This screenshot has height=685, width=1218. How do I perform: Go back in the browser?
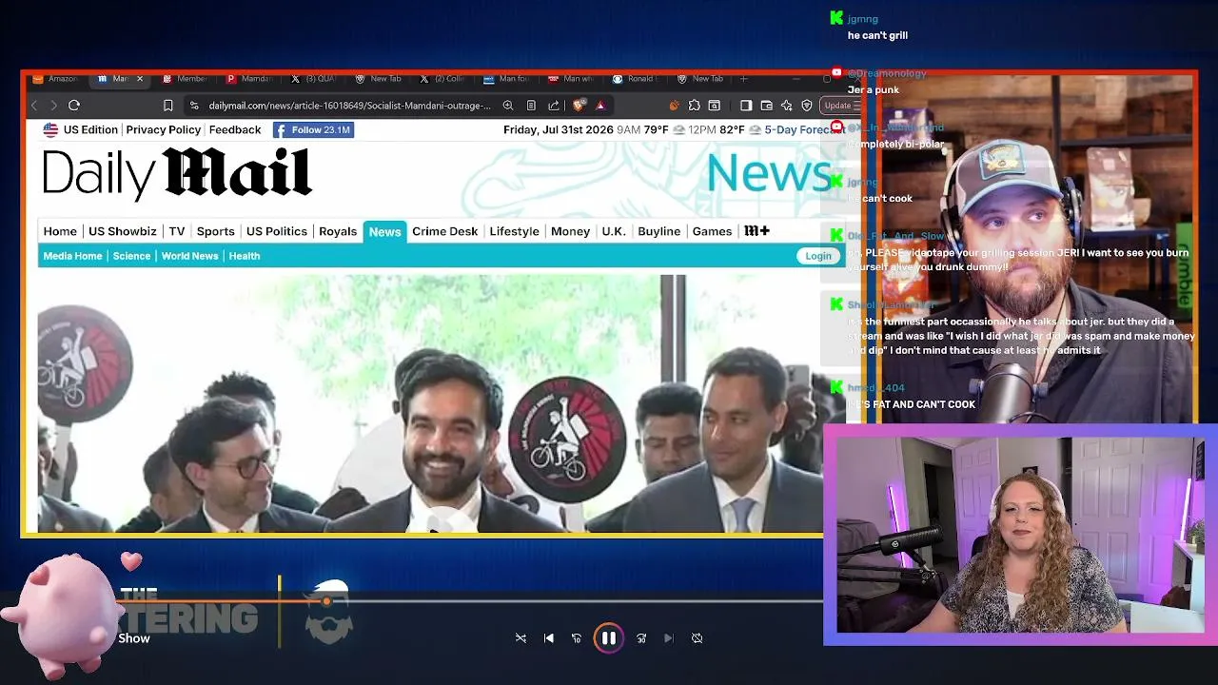coord(35,106)
